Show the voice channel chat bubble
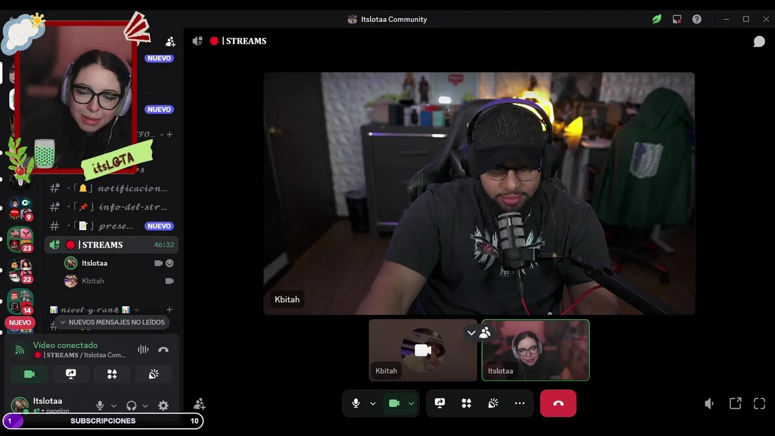This screenshot has height=436, width=775. (759, 41)
